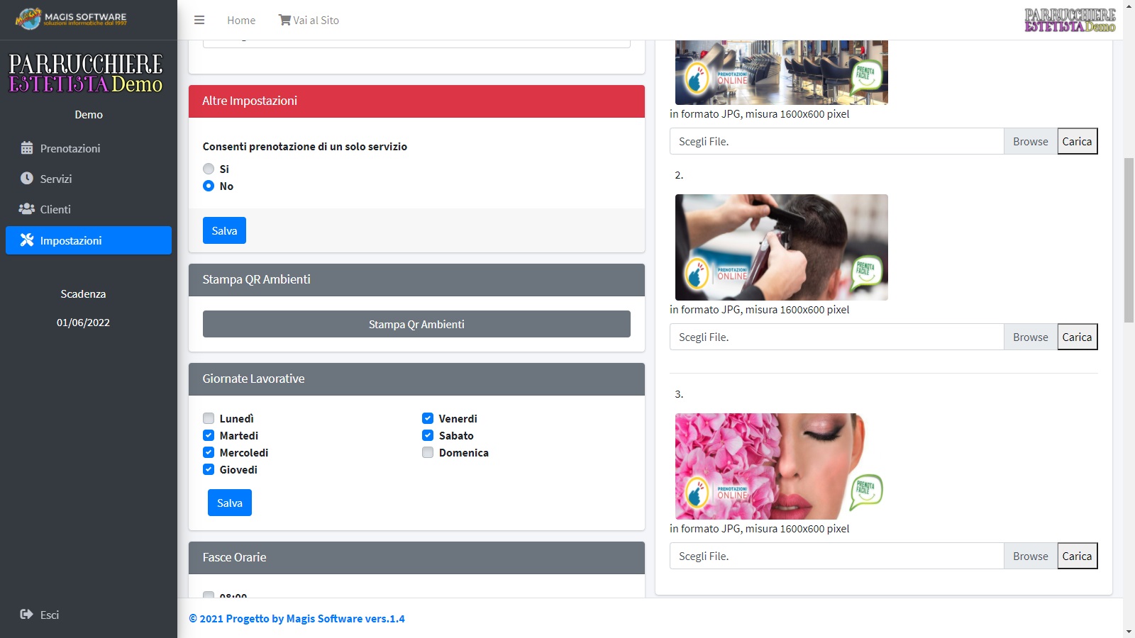
Task: Enable Domenica as a working day
Action: 428,452
